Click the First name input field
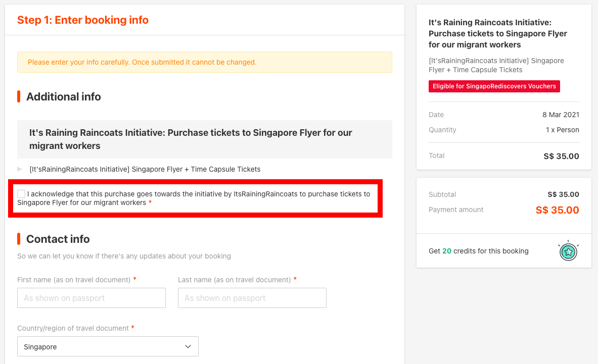Screen dimensions: 598x364 point(91,298)
